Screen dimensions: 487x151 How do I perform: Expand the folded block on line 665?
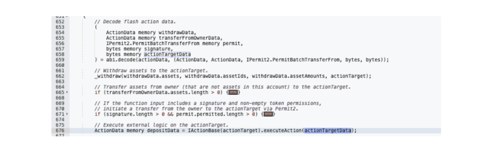(x=234, y=92)
